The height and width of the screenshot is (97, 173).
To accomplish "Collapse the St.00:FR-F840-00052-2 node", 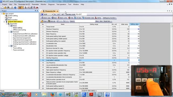I will coord(4,22).
